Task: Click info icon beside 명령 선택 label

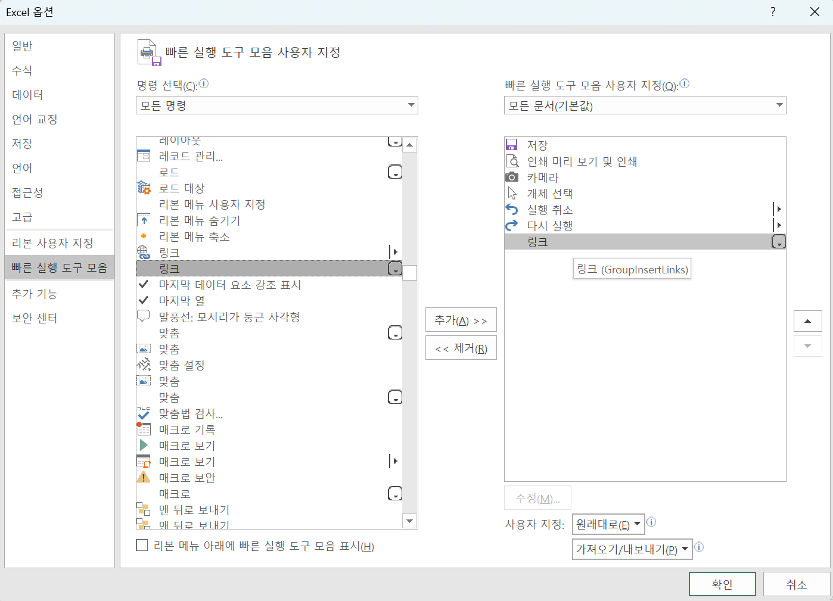Action: pyautogui.click(x=204, y=84)
